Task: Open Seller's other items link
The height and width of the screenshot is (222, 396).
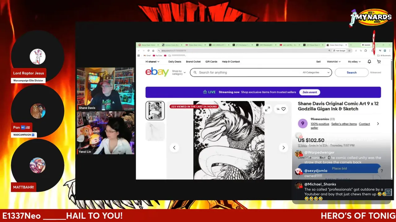Action: tap(344, 124)
